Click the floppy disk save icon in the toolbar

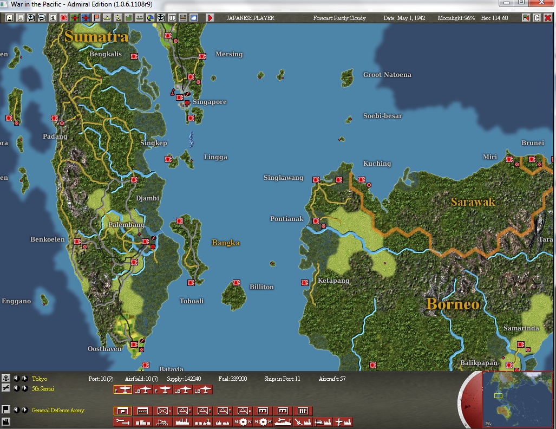coord(10,18)
